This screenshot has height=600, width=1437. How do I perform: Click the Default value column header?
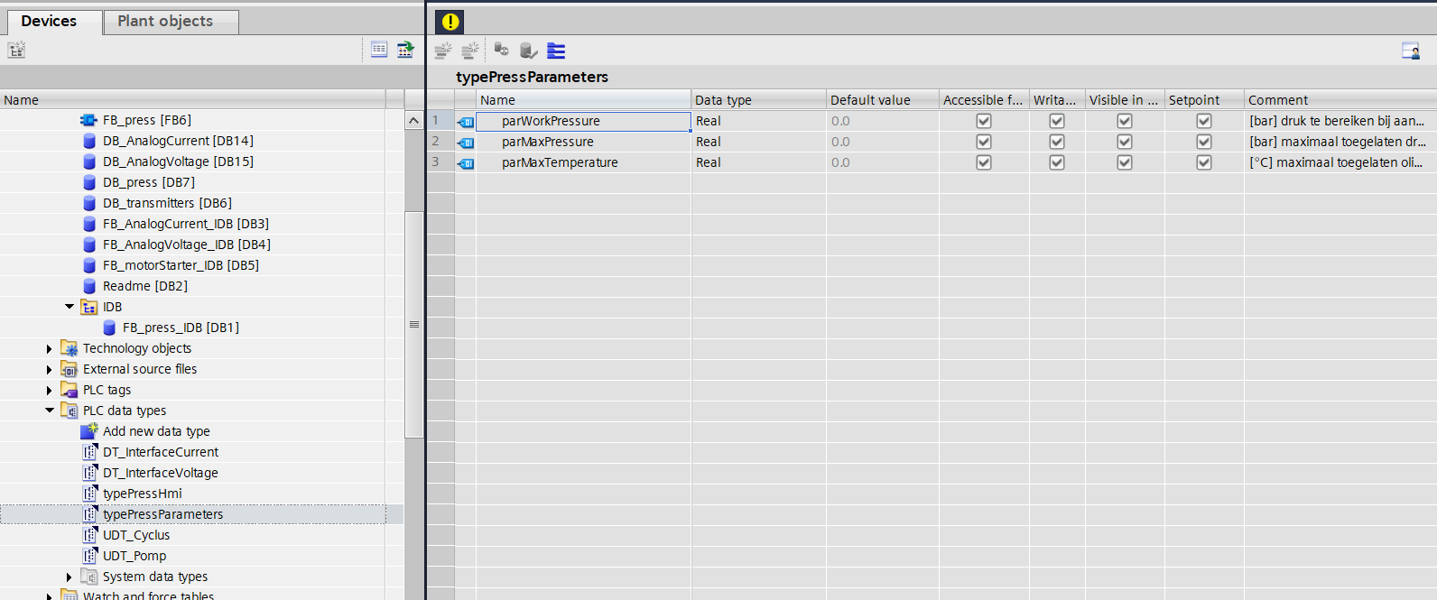click(882, 100)
